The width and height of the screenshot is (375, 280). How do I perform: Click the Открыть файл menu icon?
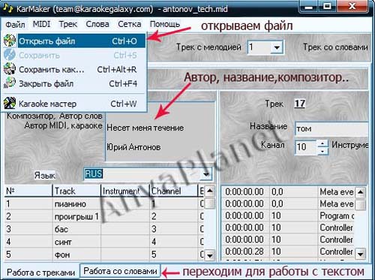[x=10, y=41]
